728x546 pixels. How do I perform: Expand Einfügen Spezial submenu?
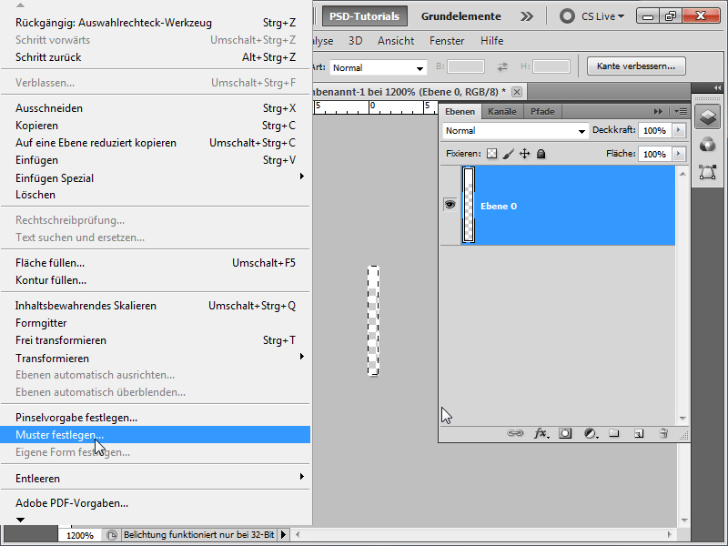click(x=156, y=177)
